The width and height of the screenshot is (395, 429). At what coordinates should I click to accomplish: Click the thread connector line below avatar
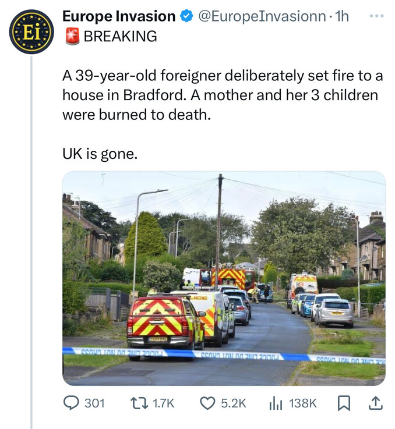coord(31,242)
